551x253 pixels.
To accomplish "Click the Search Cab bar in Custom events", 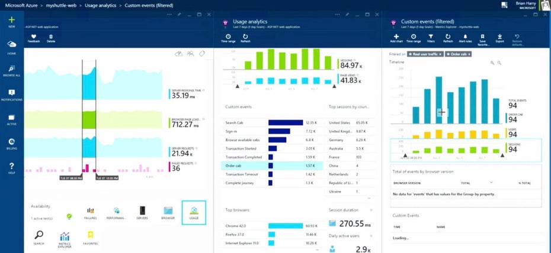I will 286,122.
